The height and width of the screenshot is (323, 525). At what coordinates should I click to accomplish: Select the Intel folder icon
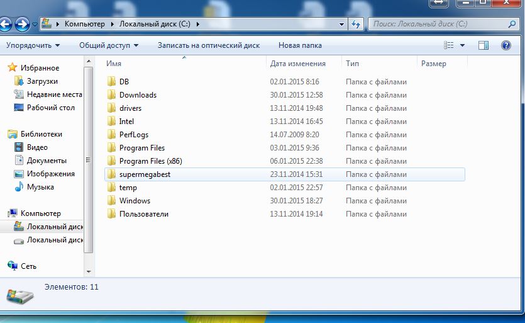(111, 122)
